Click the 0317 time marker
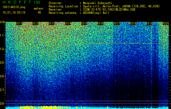The height and width of the screenshot is (109, 171). click(x=117, y=23)
